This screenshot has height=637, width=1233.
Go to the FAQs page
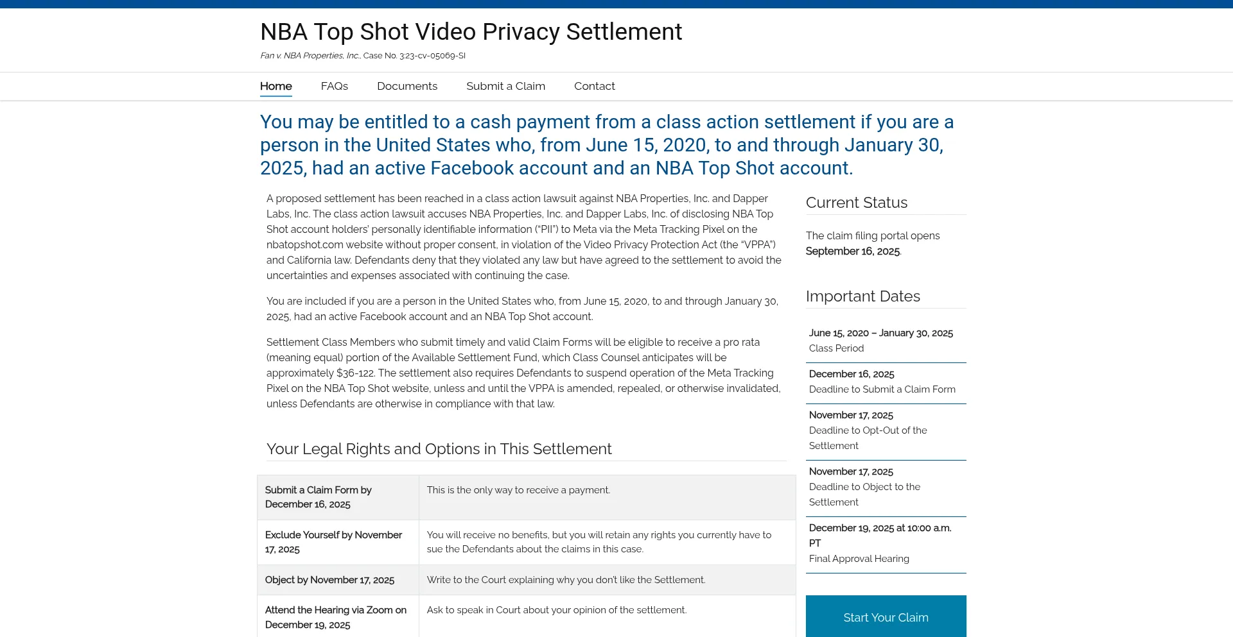[x=334, y=86]
